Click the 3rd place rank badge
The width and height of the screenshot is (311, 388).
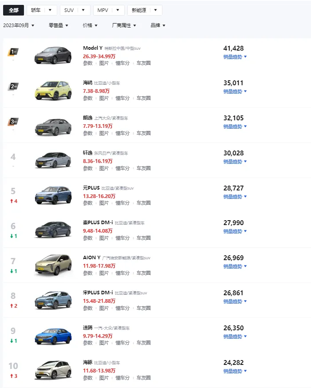[x=13, y=122]
